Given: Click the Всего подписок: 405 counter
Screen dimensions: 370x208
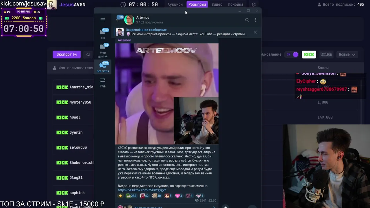Looking at the screenshot, I should tap(341, 5).
